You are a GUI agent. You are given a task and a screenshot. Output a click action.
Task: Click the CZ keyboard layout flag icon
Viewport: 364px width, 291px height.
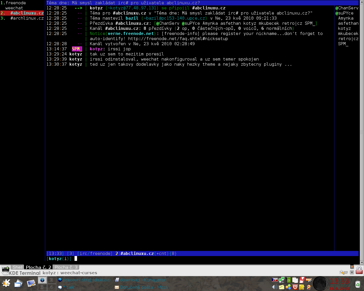pyautogui.click(x=275, y=280)
